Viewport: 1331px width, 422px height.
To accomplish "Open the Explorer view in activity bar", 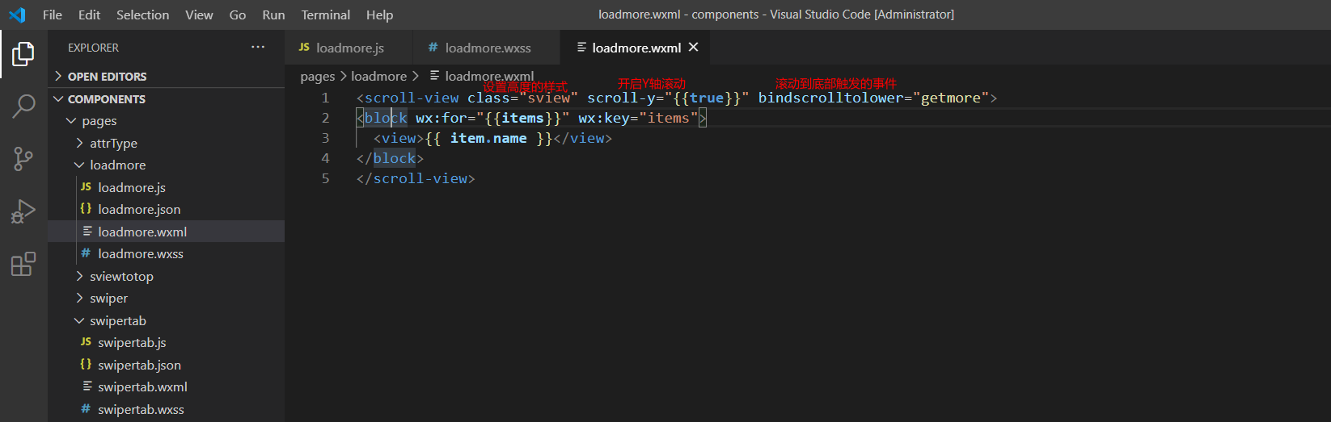I will click(x=23, y=54).
